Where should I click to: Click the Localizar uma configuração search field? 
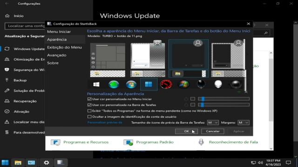tap(25, 26)
